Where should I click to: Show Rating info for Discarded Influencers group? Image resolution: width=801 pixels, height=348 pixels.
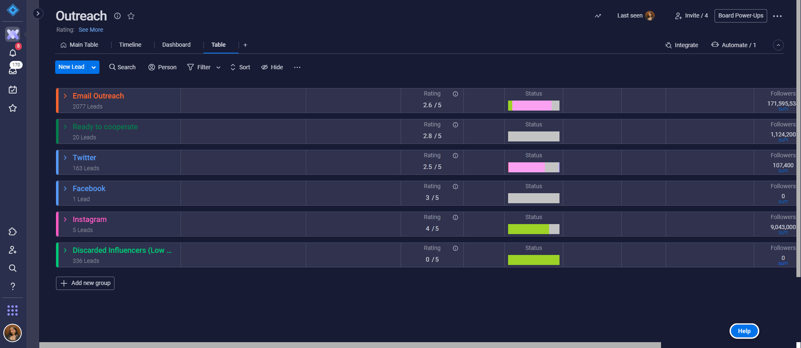(x=455, y=248)
